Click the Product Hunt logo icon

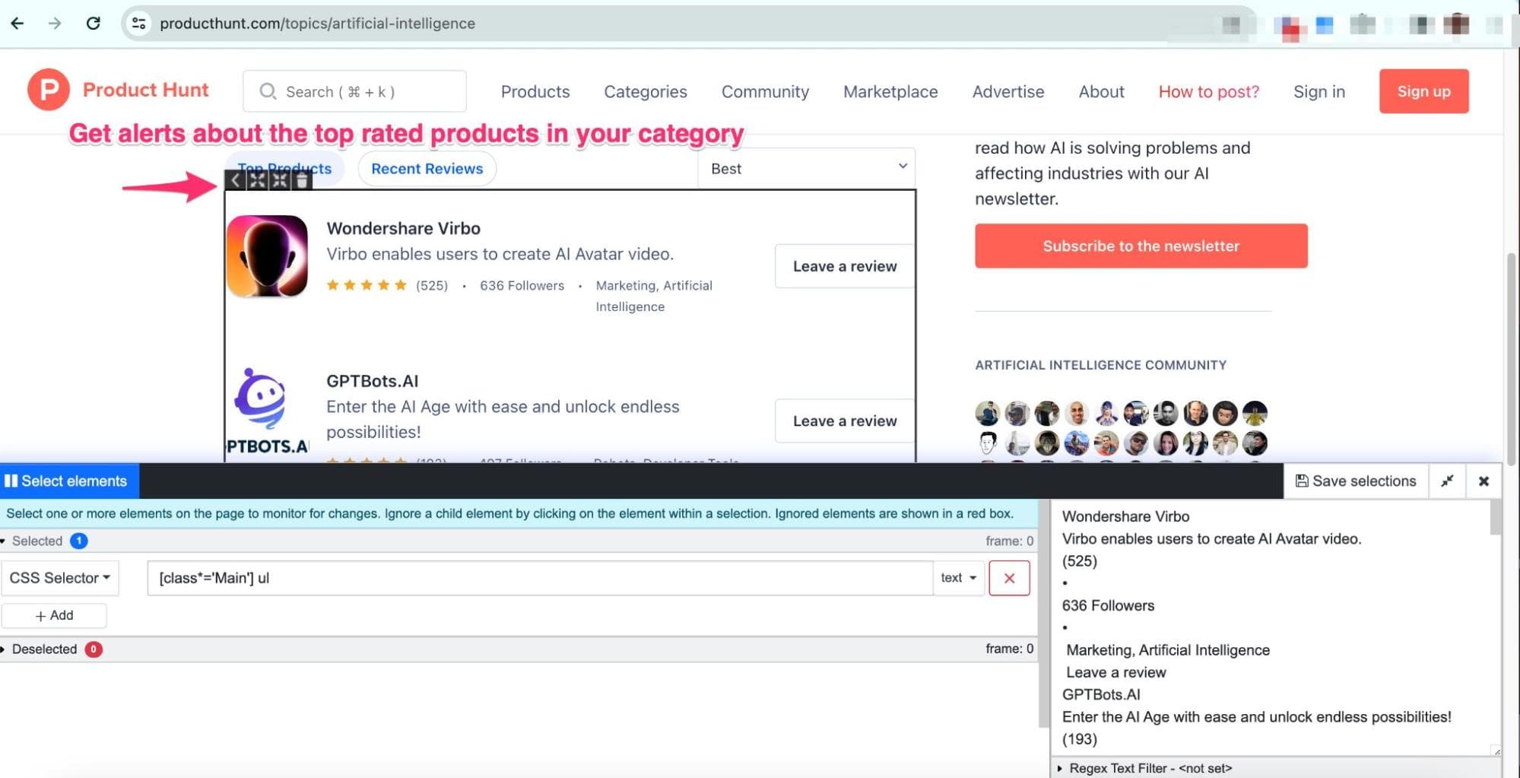point(47,91)
